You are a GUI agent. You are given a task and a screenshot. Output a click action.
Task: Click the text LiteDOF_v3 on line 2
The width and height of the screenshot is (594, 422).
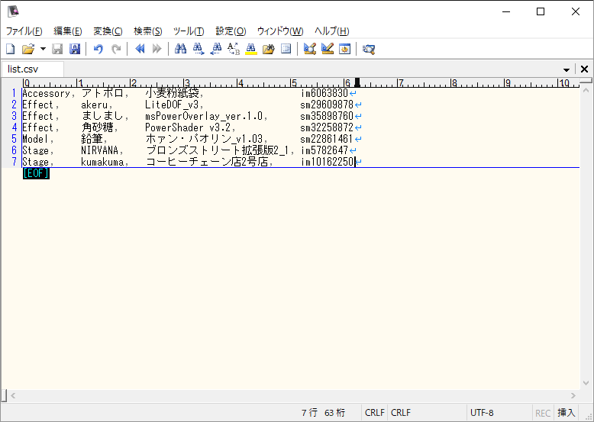point(172,105)
